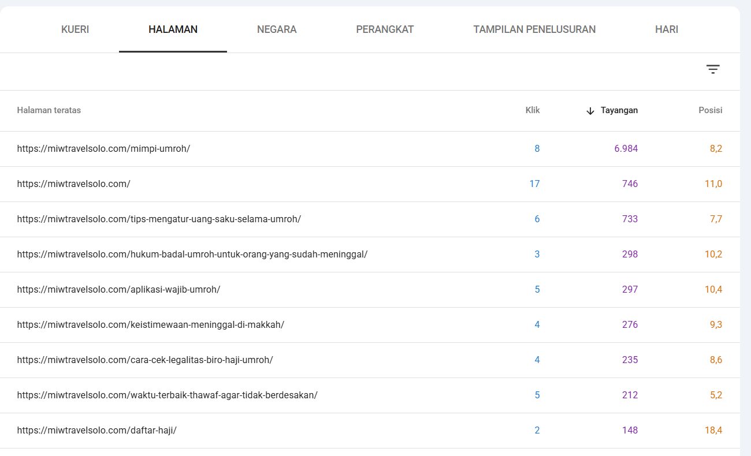Click the Halaman teratas column header
This screenshot has width=751, height=456.
pos(49,110)
